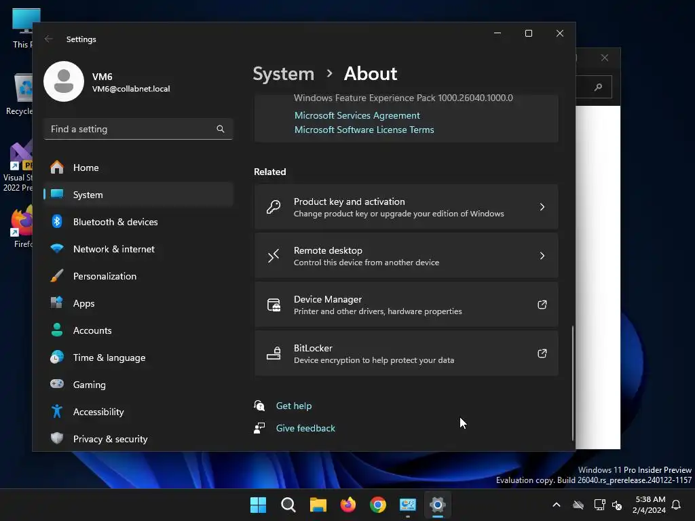The height and width of the screenshot is (521, 695).
Task: Click the Gaming controller icon in the sidebar
Action: [x=57, y=384]
